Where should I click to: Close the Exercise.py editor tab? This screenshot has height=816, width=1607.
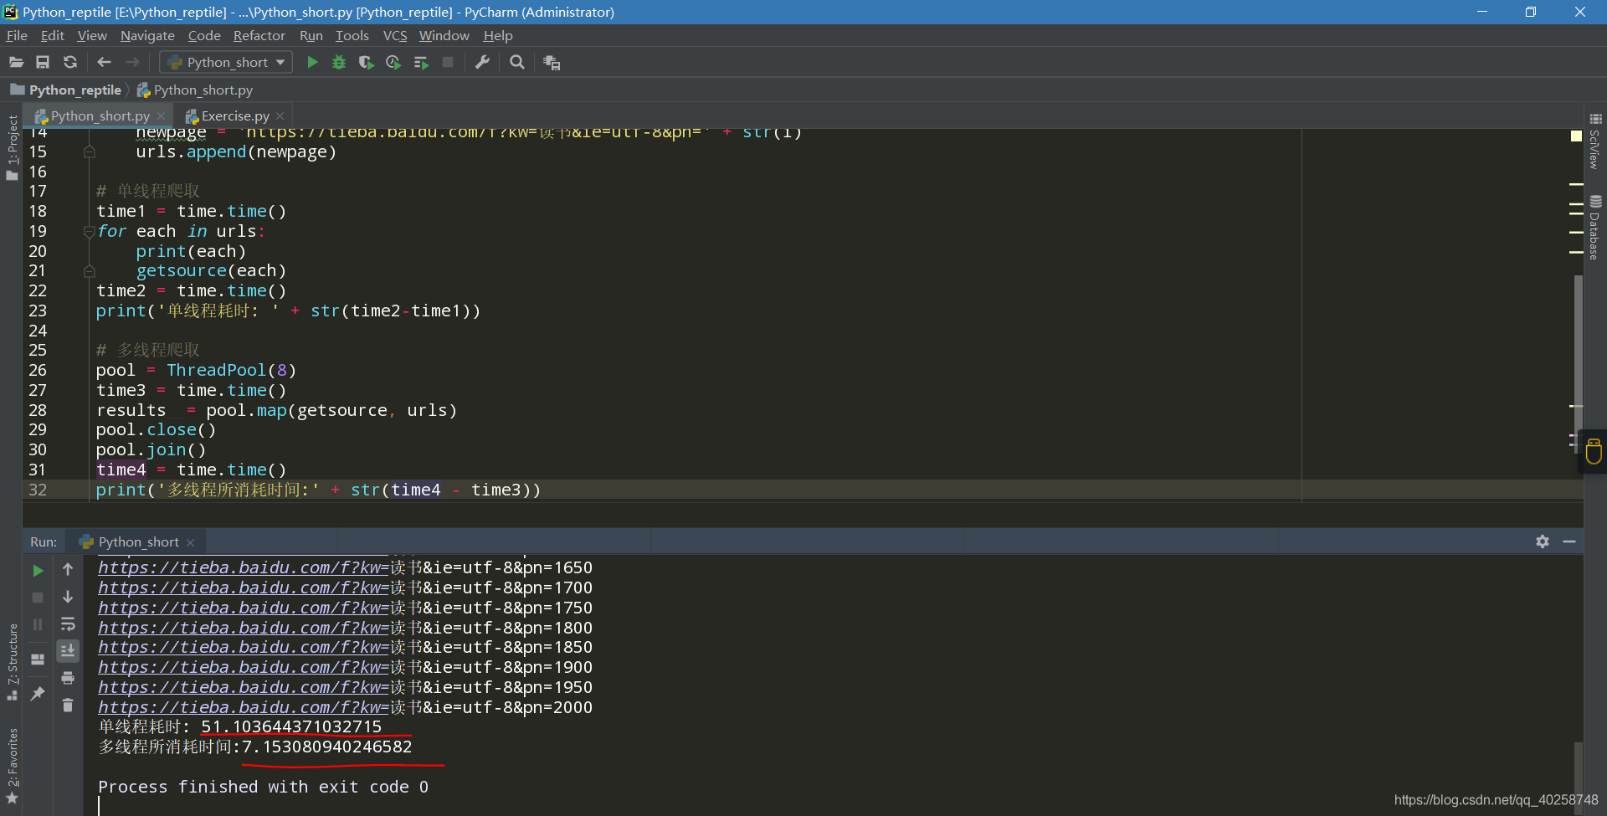280,116
